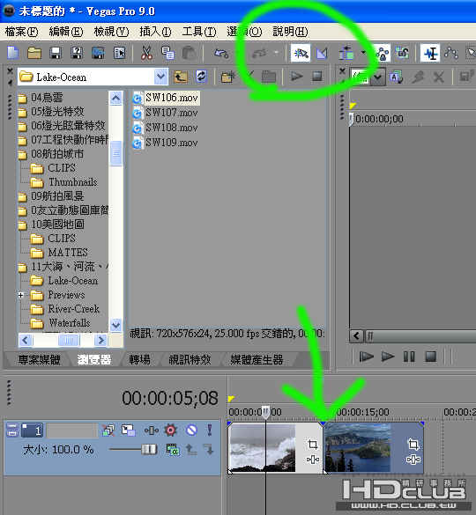Open 工具(T) menu
This screenshot has width=476, height=515.
(199, 32)
